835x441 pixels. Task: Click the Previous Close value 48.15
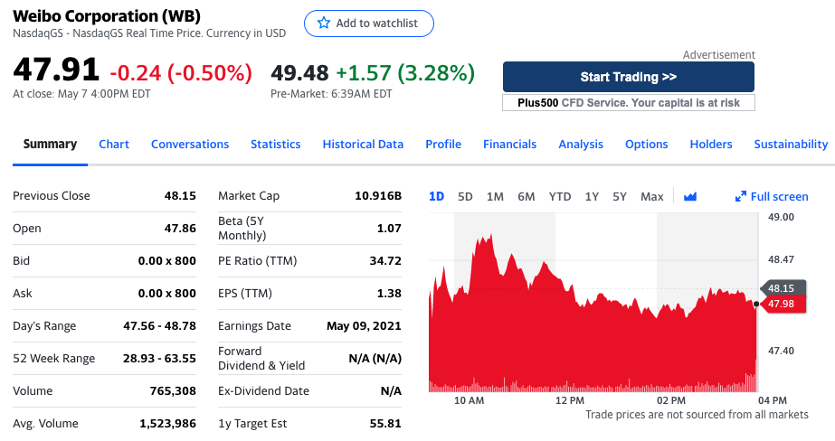[x=180, y=196]
